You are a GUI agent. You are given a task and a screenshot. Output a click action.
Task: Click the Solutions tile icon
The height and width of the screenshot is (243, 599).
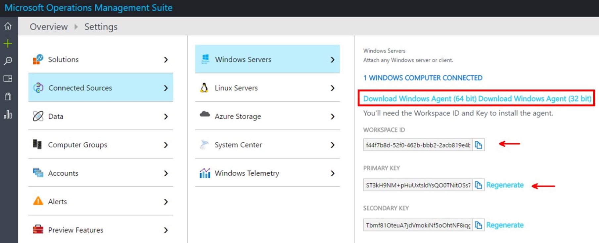38,59
